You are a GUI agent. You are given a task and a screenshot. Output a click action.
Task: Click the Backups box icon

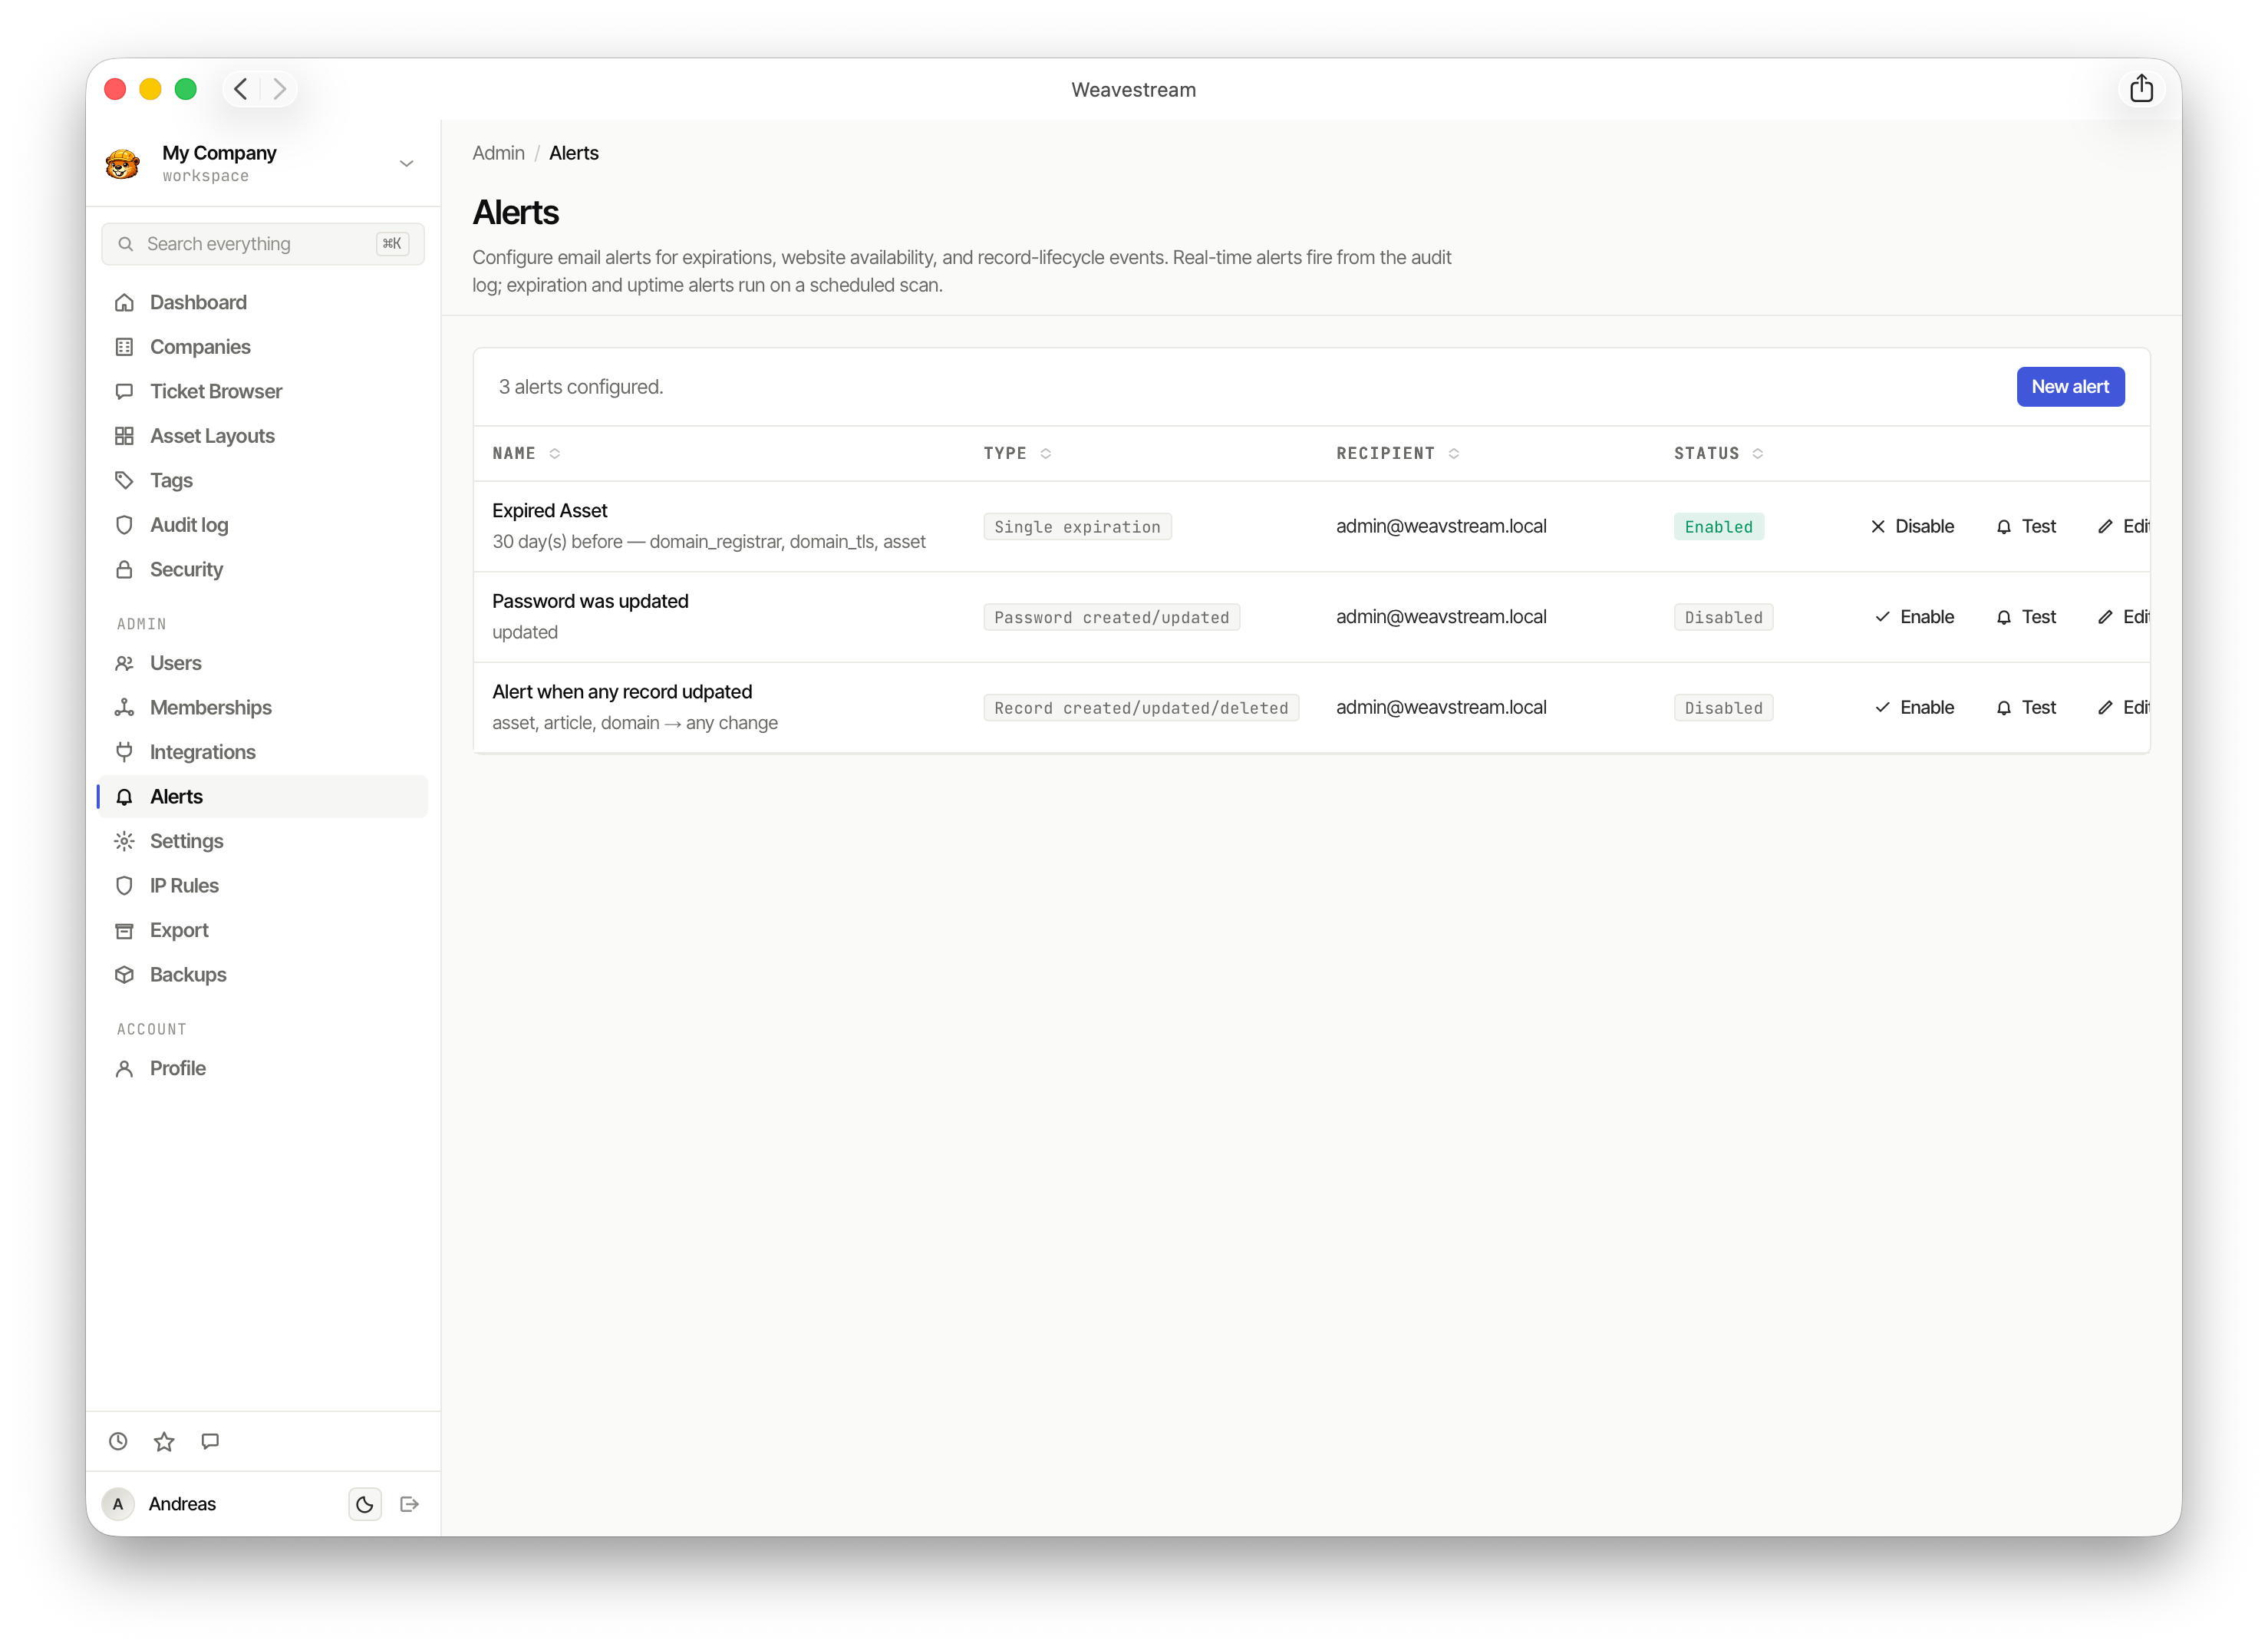point(124,975)
